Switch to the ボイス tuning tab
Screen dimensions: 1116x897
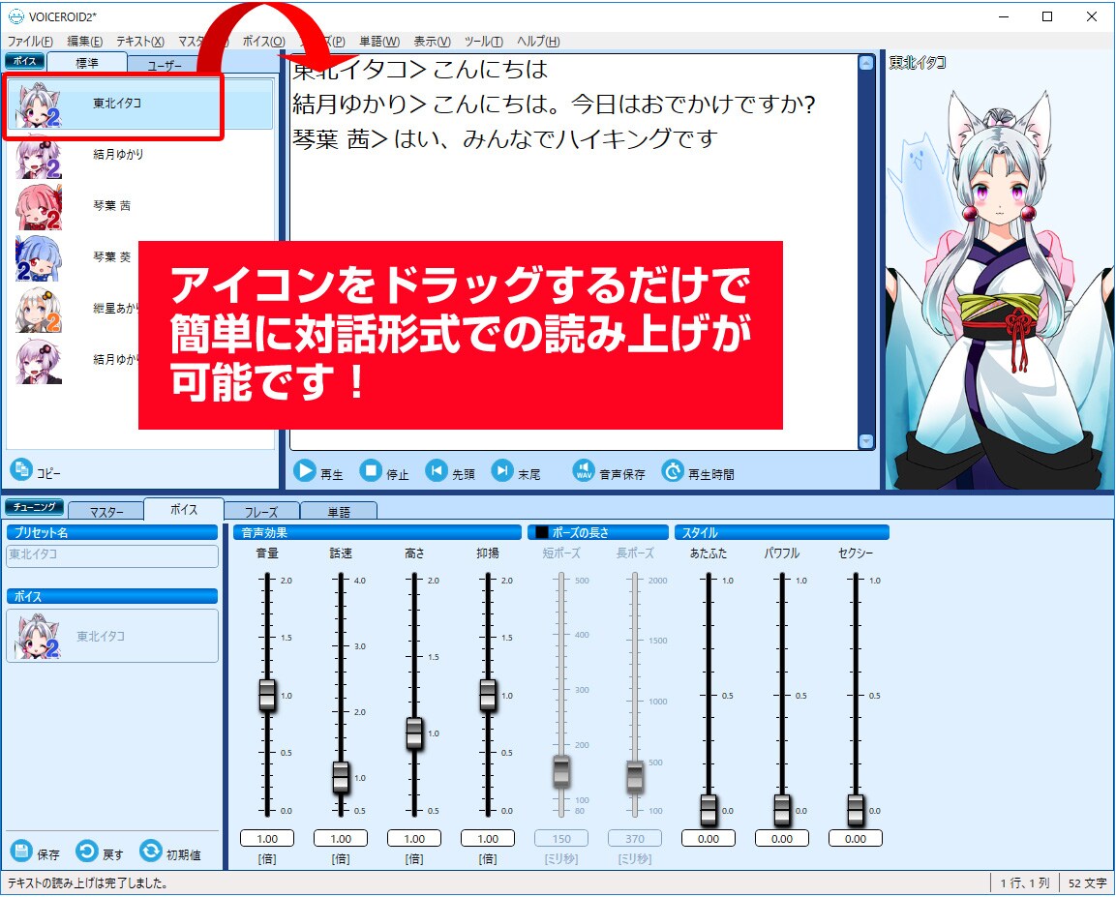pyautogui.click(x=184, y=509)
